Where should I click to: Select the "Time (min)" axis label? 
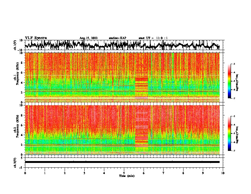click(x=127, y=176)
